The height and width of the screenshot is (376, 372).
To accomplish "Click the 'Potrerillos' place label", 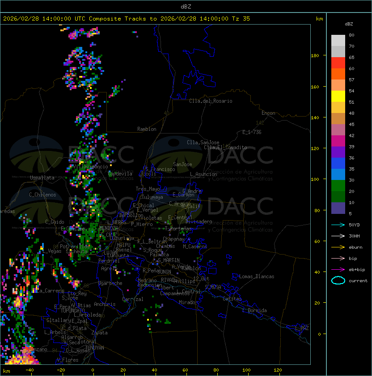I will (75, 246).
